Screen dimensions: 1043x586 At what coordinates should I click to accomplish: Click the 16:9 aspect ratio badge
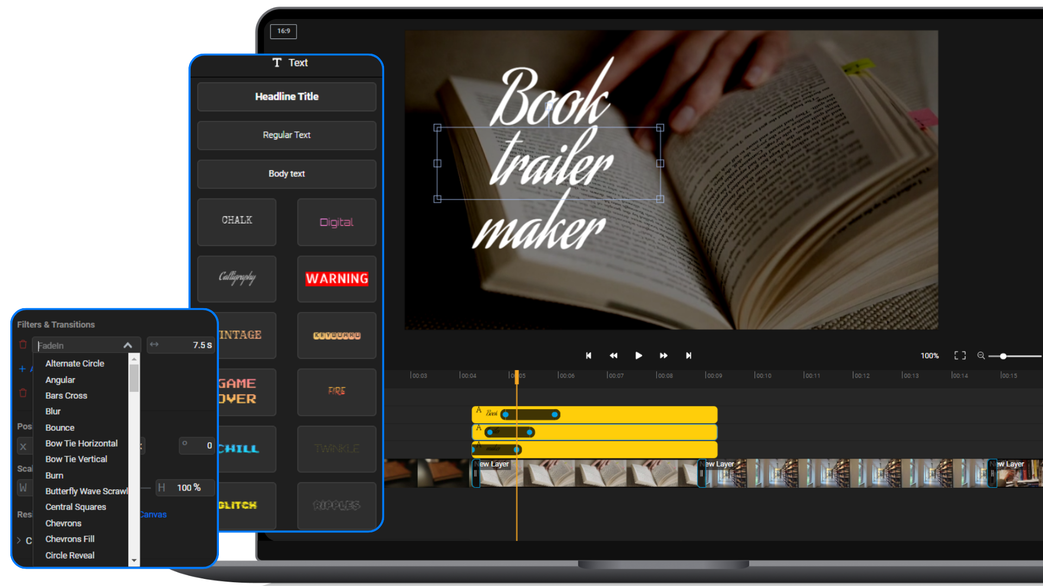coord(284,31)
